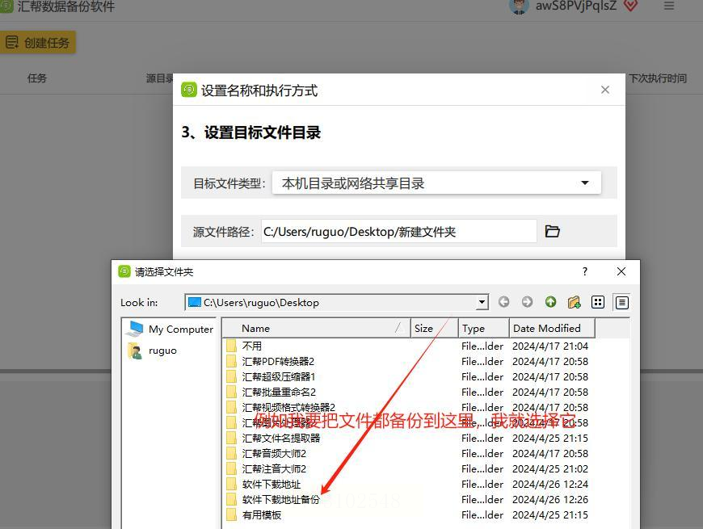Go to parent directory with green up arrow

(x=550, y=302)
